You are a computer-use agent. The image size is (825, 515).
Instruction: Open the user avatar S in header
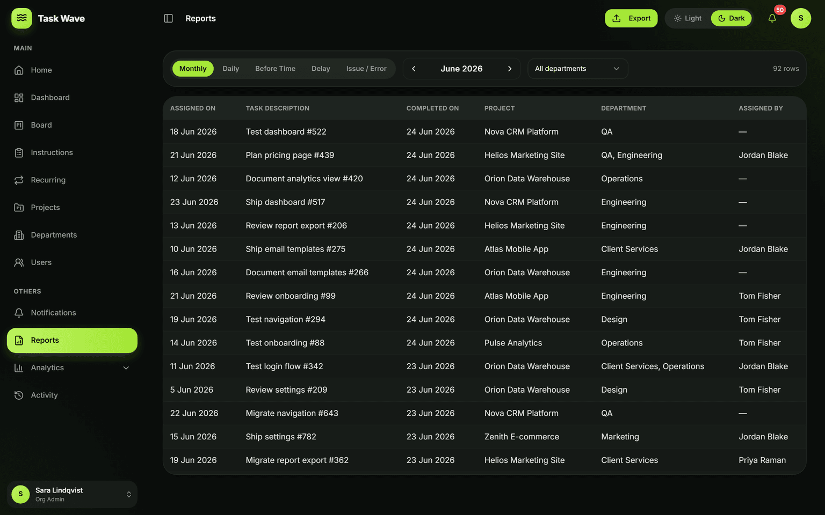tap(800, 18)
